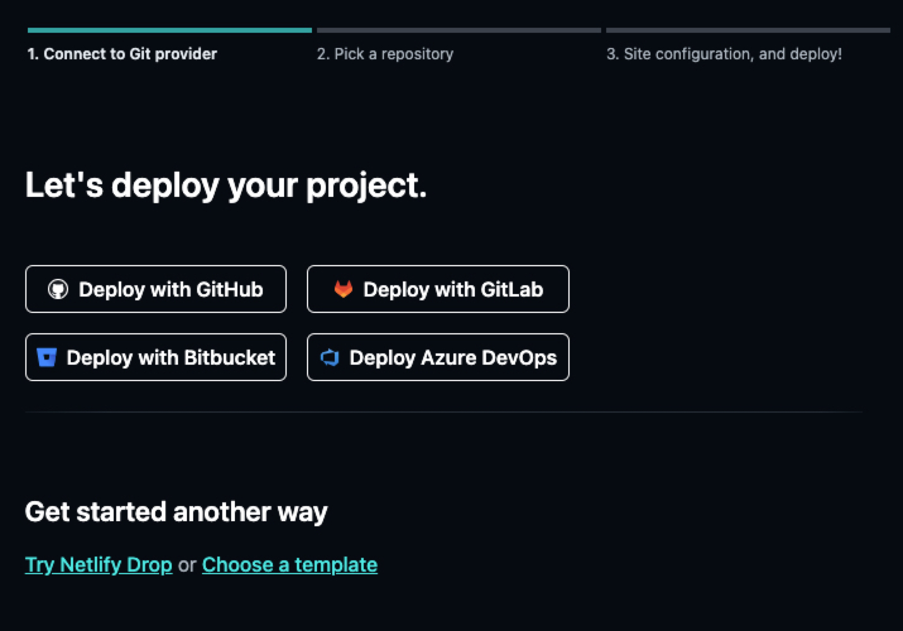Select step 1, Connect to Git provider
This screenshot has height=631, width=903.
(122, 54)
